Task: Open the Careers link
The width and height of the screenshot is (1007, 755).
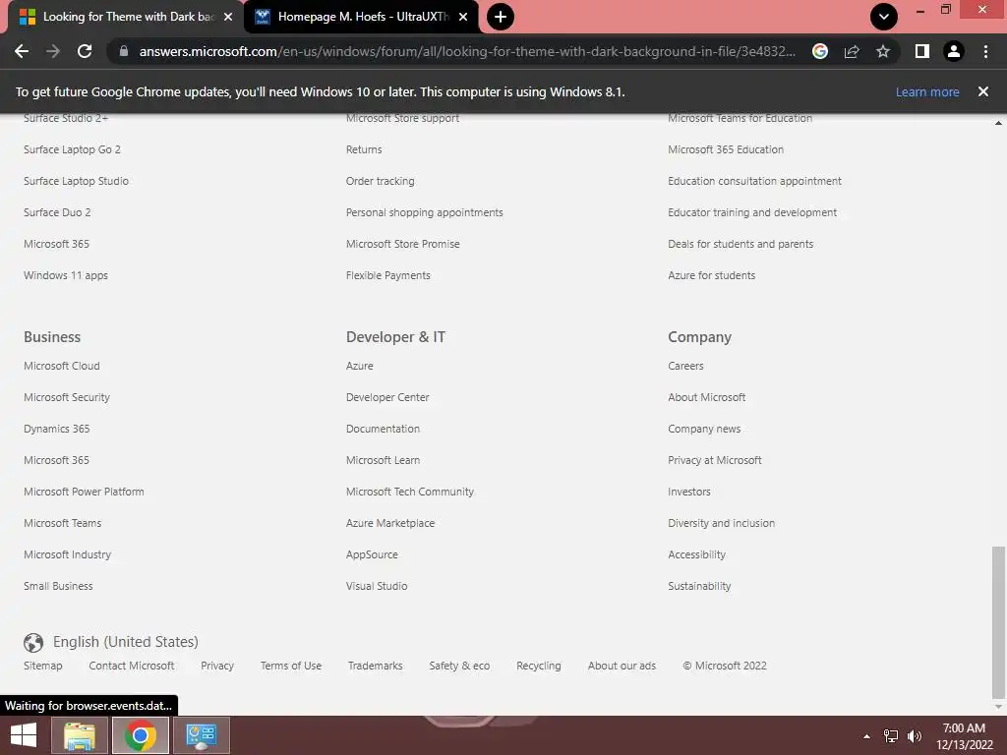Action: pos(685,366)
